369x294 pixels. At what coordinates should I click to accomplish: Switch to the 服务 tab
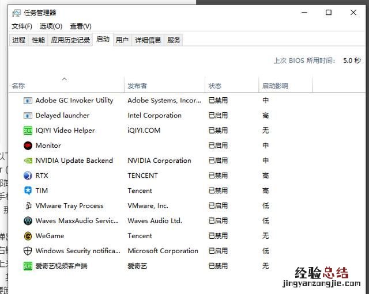point(174,40)
